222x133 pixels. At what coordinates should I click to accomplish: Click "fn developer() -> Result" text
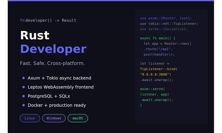pos(48,20)
